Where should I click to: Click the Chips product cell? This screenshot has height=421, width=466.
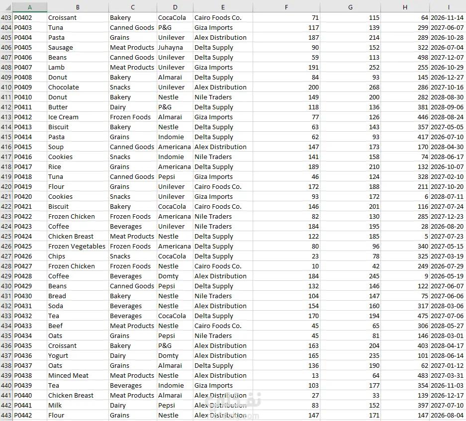click(x=78, y=256)
